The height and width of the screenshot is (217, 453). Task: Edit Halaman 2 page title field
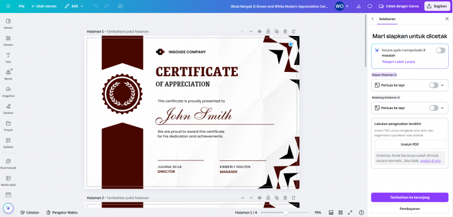pyautogui.click(x=127, y=198)
